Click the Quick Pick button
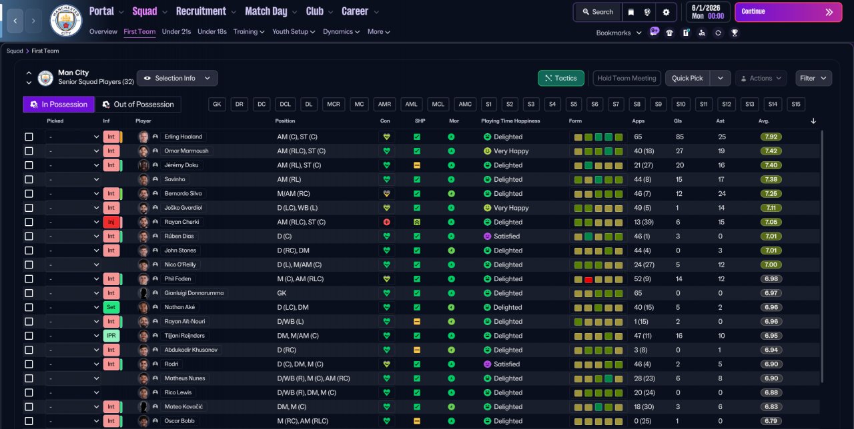This screenshot has width=854, height=429. [687, 78]
